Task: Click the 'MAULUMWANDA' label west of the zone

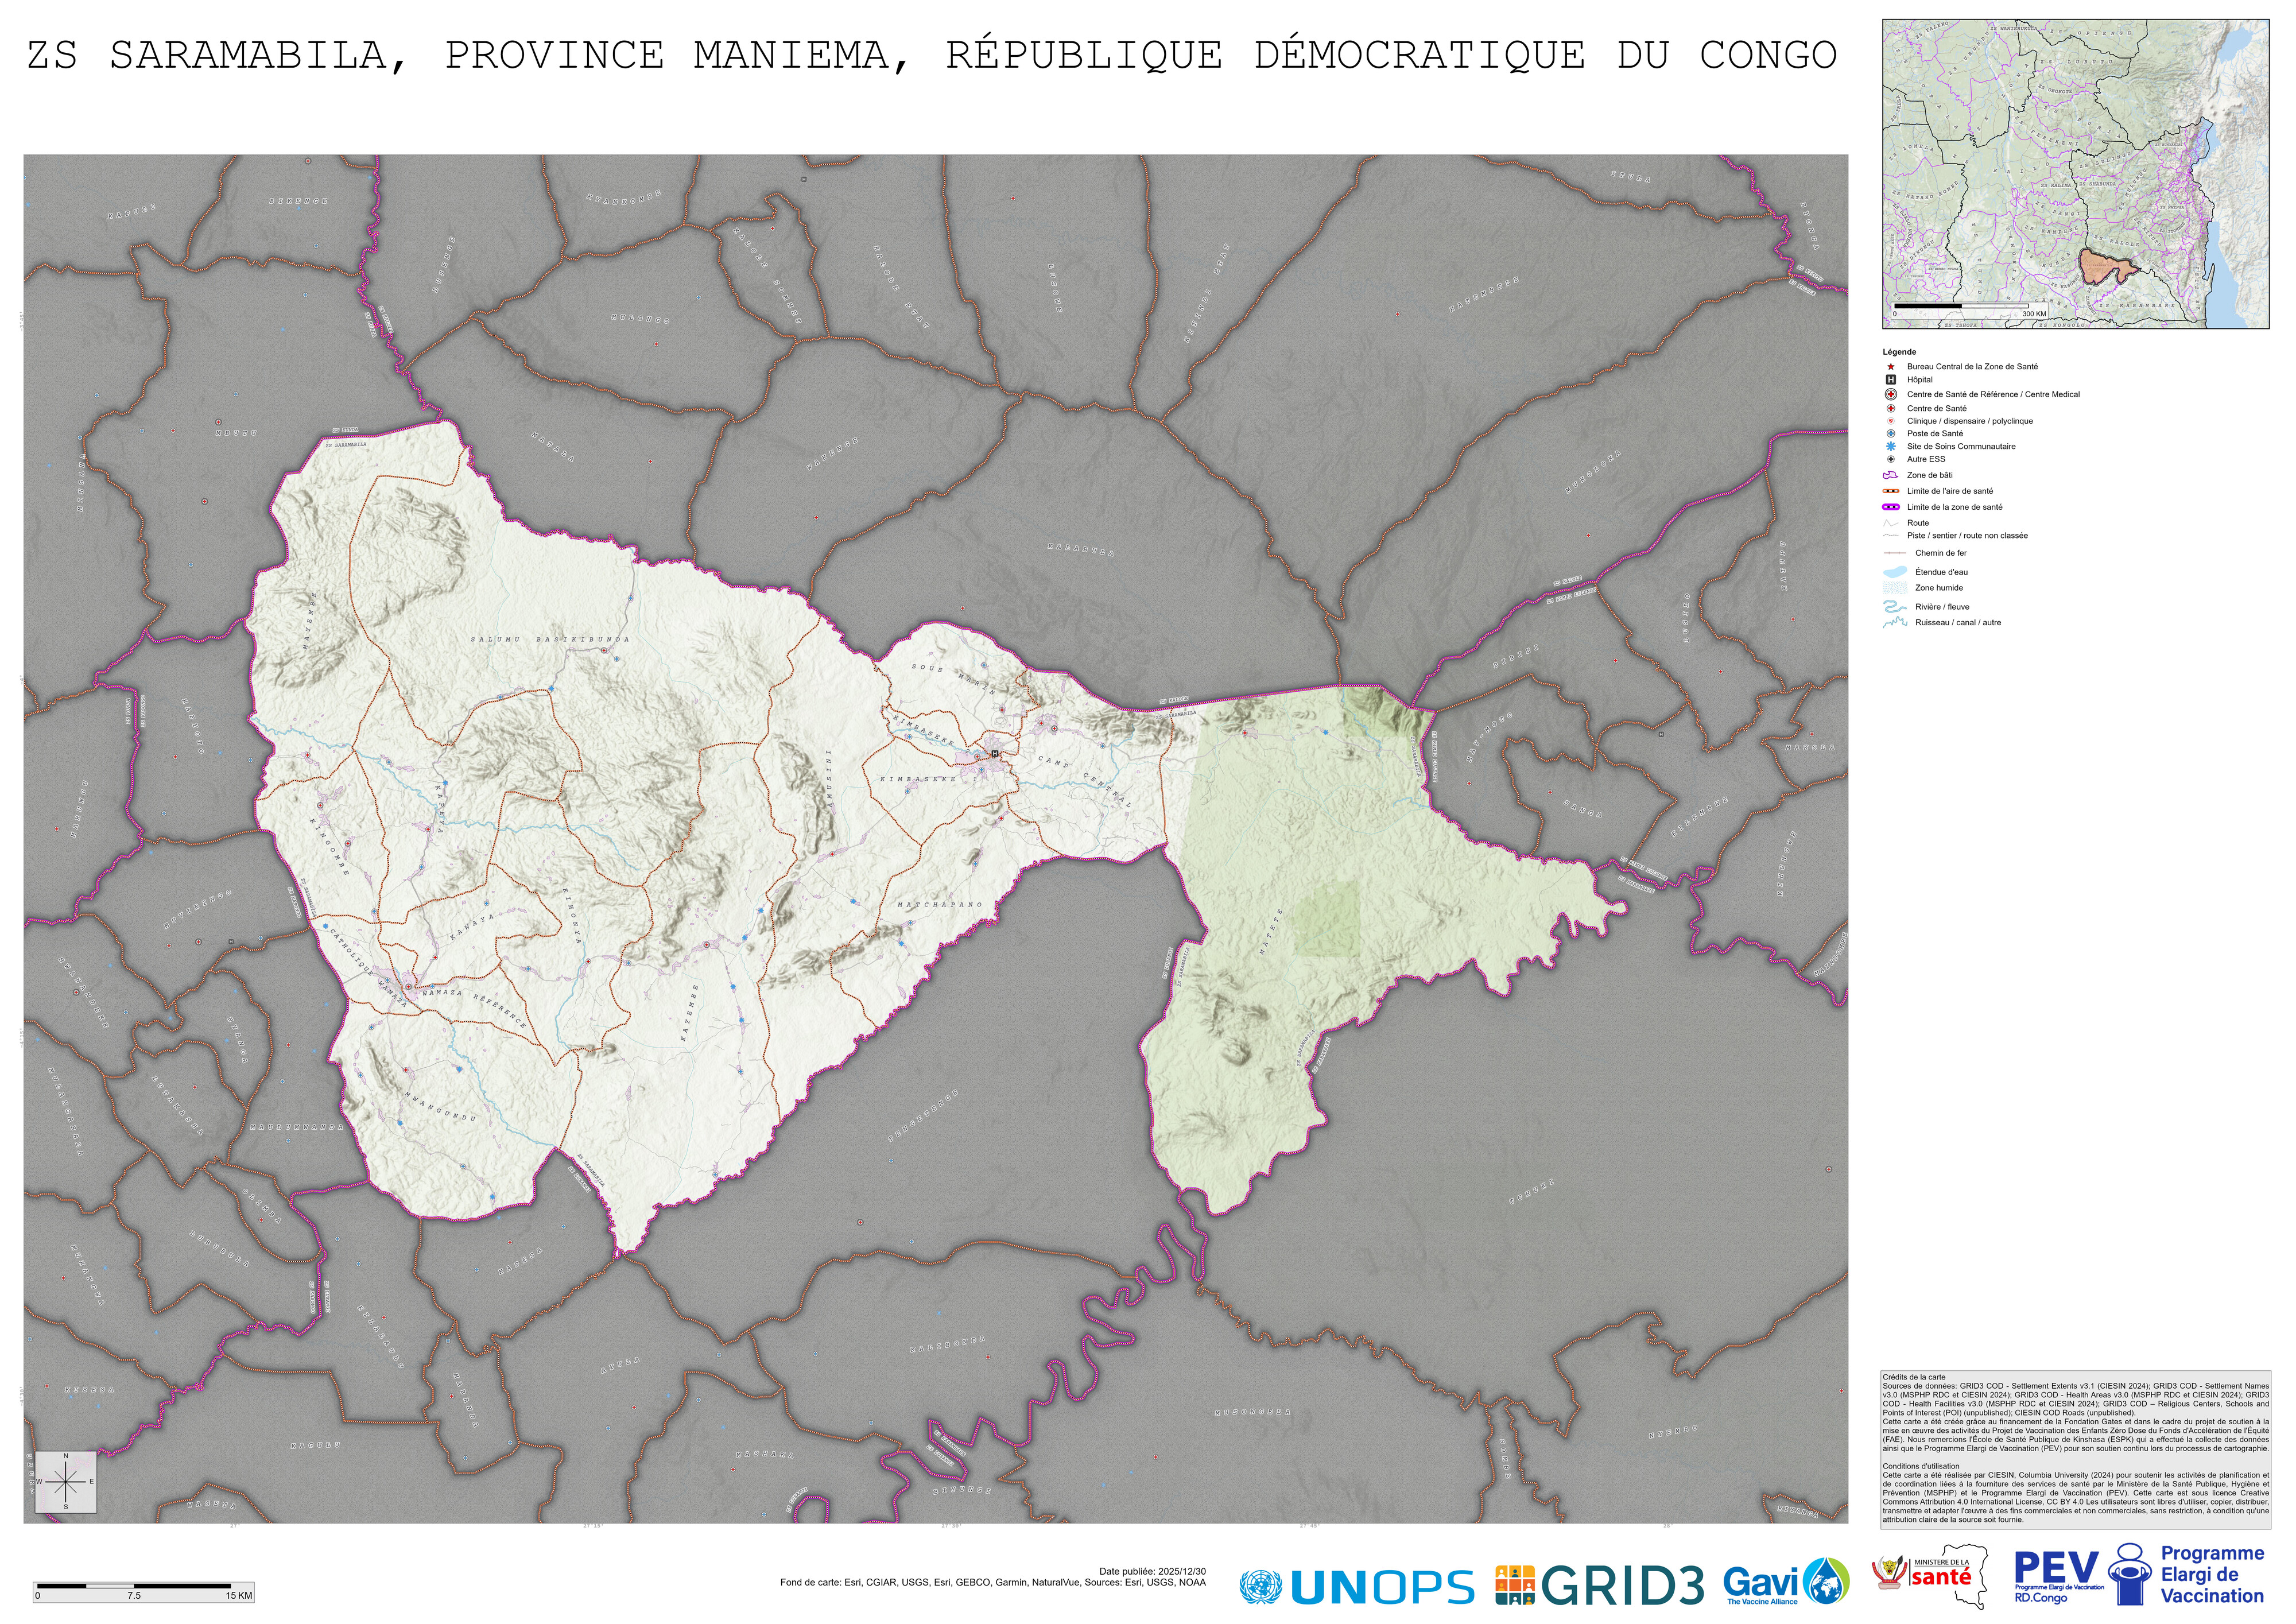Action: [296, 1128]
